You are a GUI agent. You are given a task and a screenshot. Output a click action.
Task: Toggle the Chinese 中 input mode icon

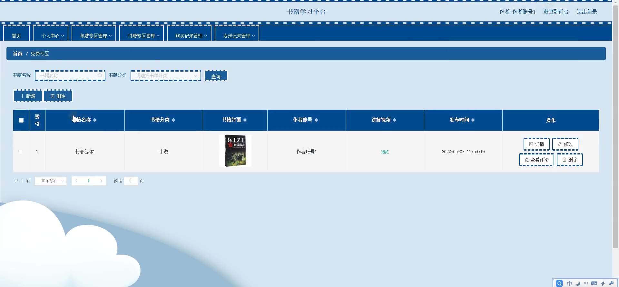click(569, 283)
